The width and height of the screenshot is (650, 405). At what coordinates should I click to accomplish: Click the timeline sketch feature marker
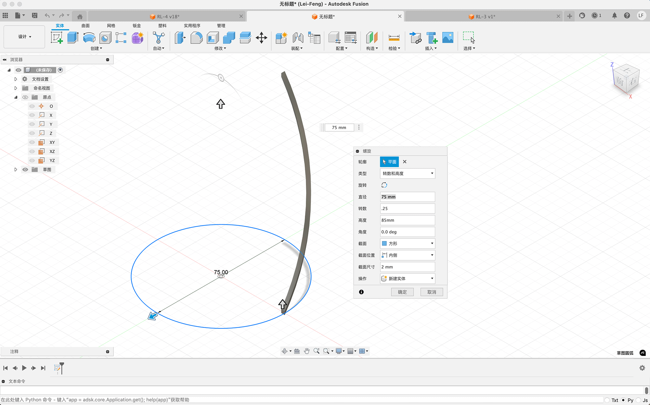pyautogui.click(x=57, y=368)
